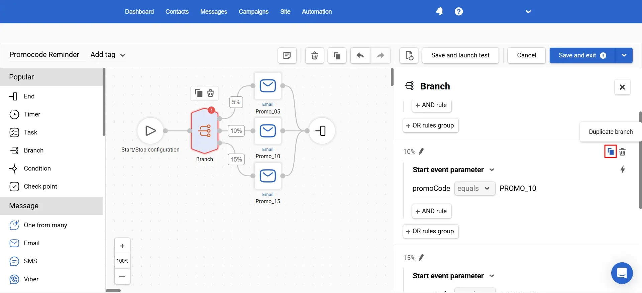Zoom in the canvas with plus button
This screenshot has width=642, height=293.
[122, 246]
